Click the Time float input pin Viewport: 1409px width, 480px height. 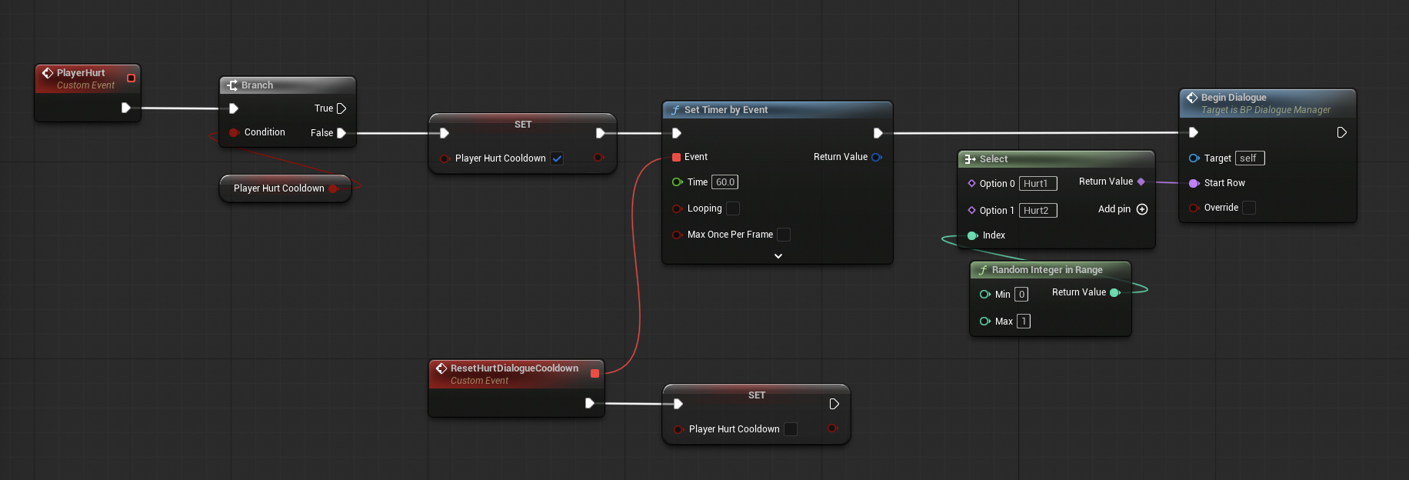[x=677, y=182]
